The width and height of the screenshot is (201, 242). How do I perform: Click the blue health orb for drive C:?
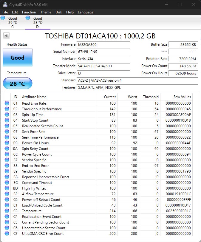click(3, 18)
